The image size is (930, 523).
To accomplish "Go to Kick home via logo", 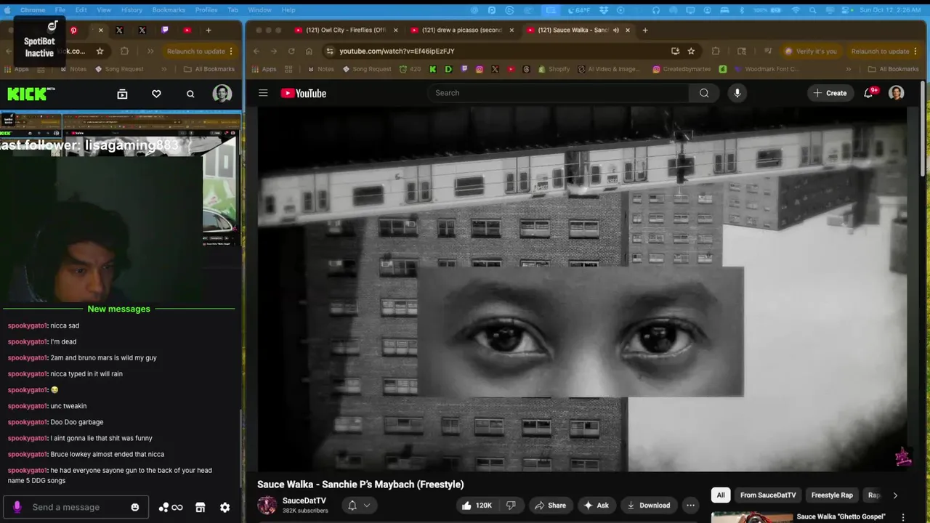I will coord(31,94).
